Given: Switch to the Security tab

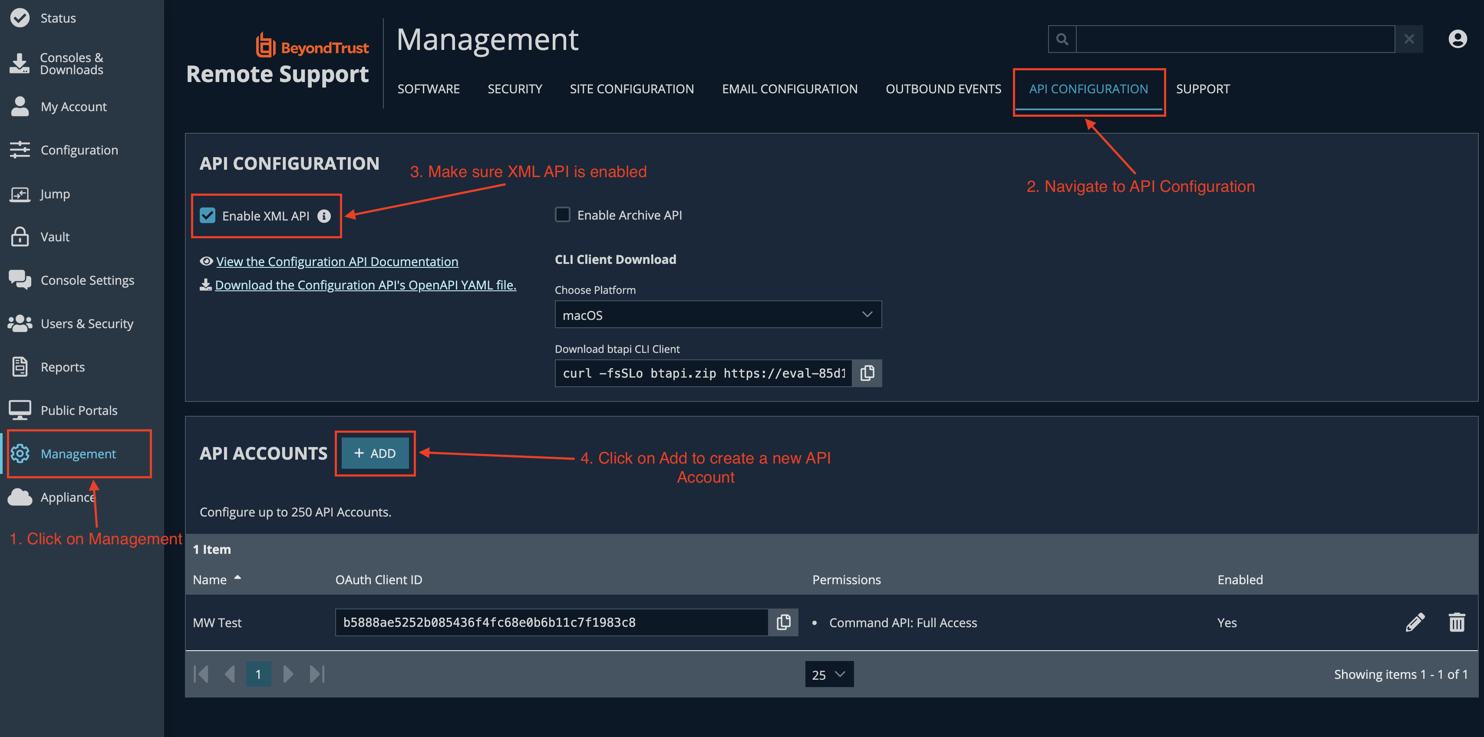Looking at the screenshot, I should pyautogui.click(x=514, y=89).
